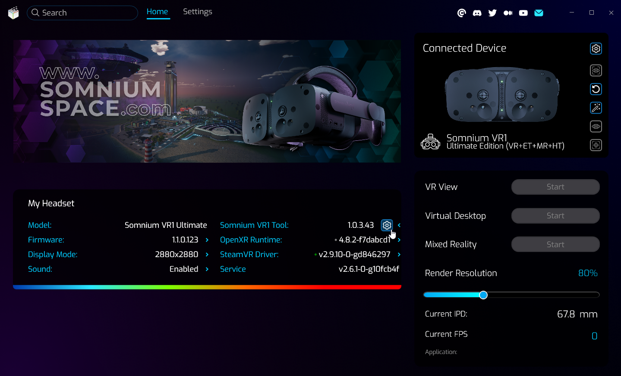Click the Service label
Screen dimensions: 621x376
[233, 269]
